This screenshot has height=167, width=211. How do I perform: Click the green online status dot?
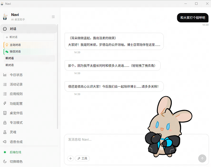pos(5,152)
